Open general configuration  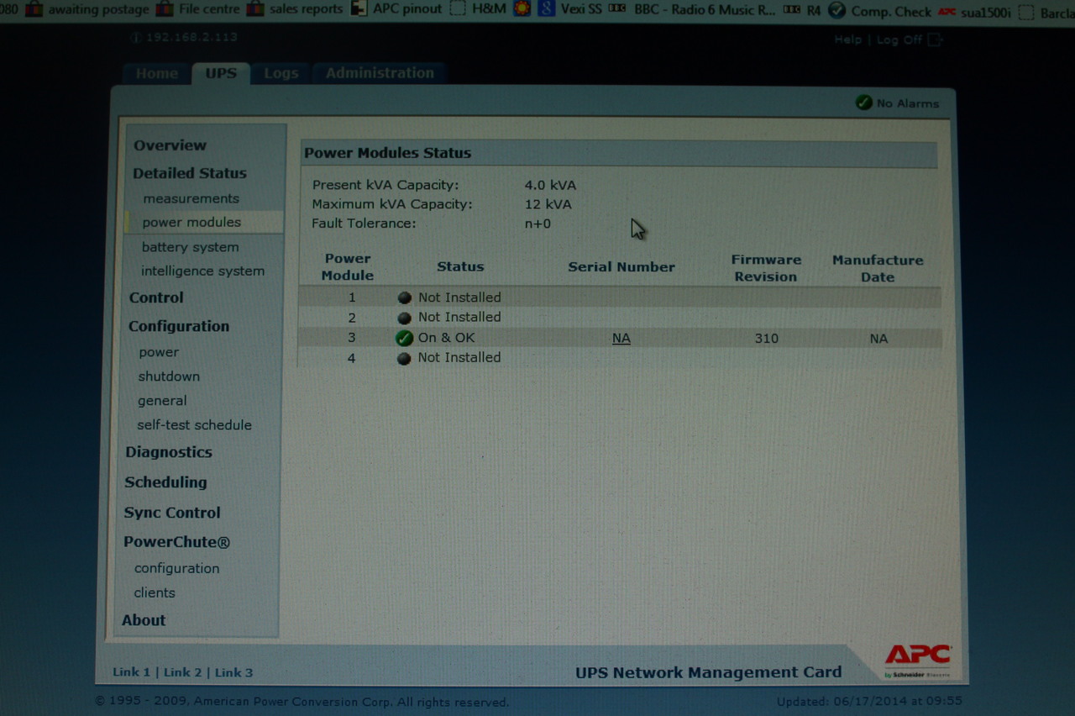tap(162, 401)
